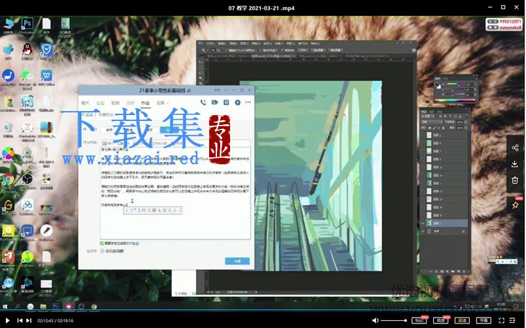The width and height of the screenshot is (526, 328).
Task: Open the 标记 marker option
Action: (419, 321)
